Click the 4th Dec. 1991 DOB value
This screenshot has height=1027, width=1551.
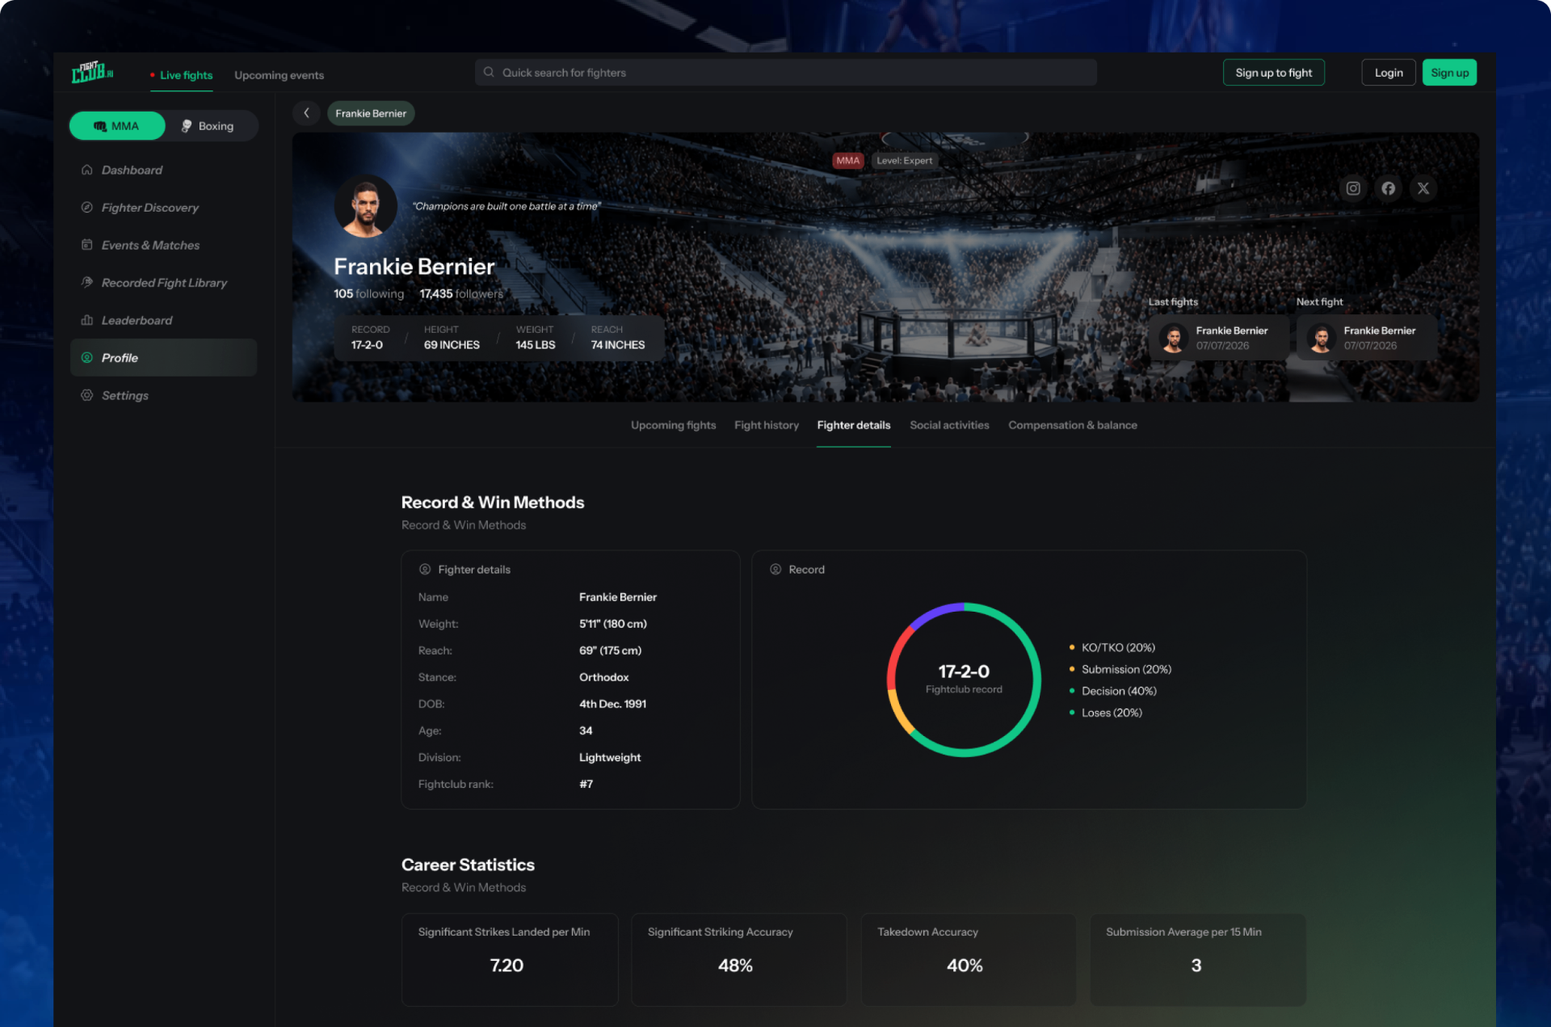click(612, 704)
